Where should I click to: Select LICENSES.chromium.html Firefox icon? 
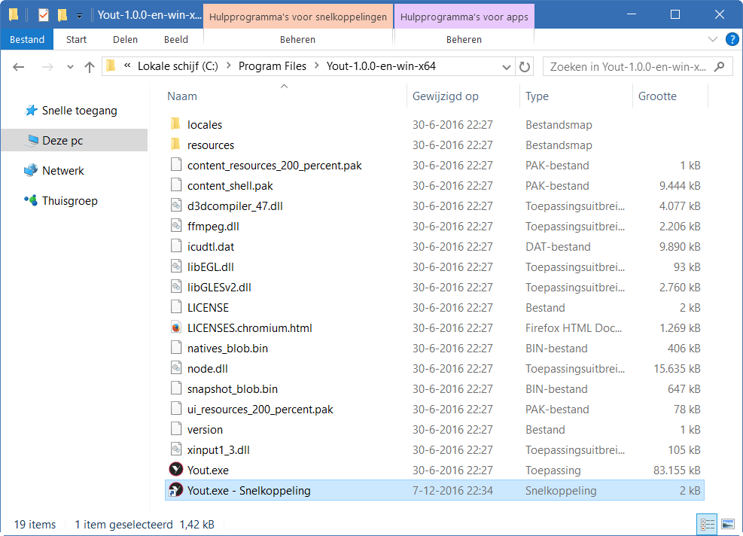click(x=176, y=328)
